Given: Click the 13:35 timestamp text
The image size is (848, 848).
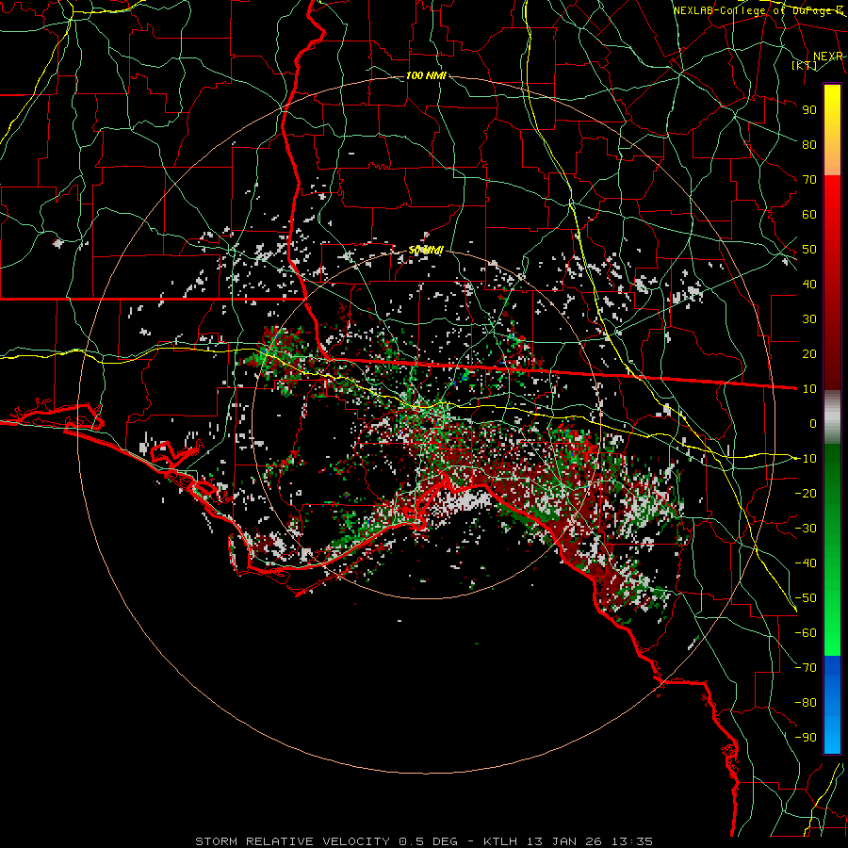Looking at the screenshot, I should [x=633, y=841].
